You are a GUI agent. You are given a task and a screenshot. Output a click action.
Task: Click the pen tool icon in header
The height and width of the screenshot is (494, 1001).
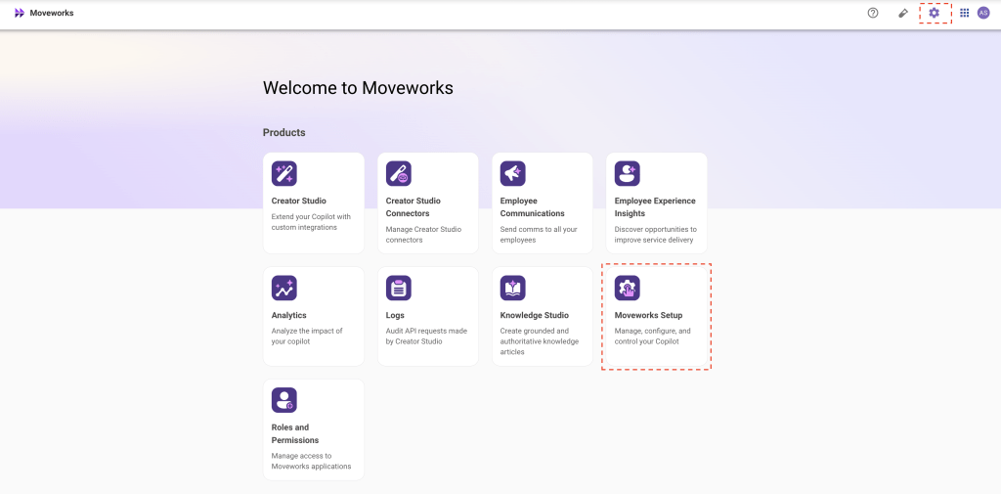point(902,13)
